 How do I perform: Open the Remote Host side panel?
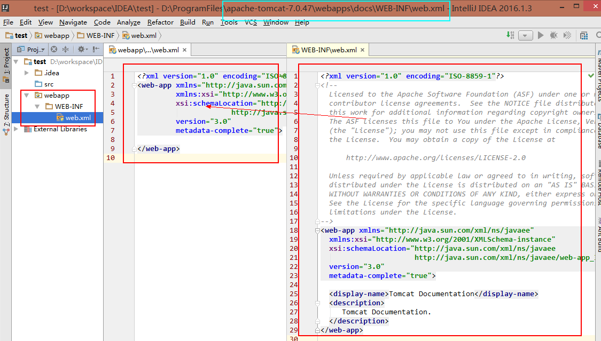(598, 184)
